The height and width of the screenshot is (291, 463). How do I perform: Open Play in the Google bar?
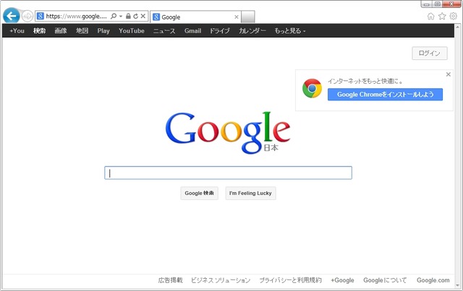click(x=103, y=30)
